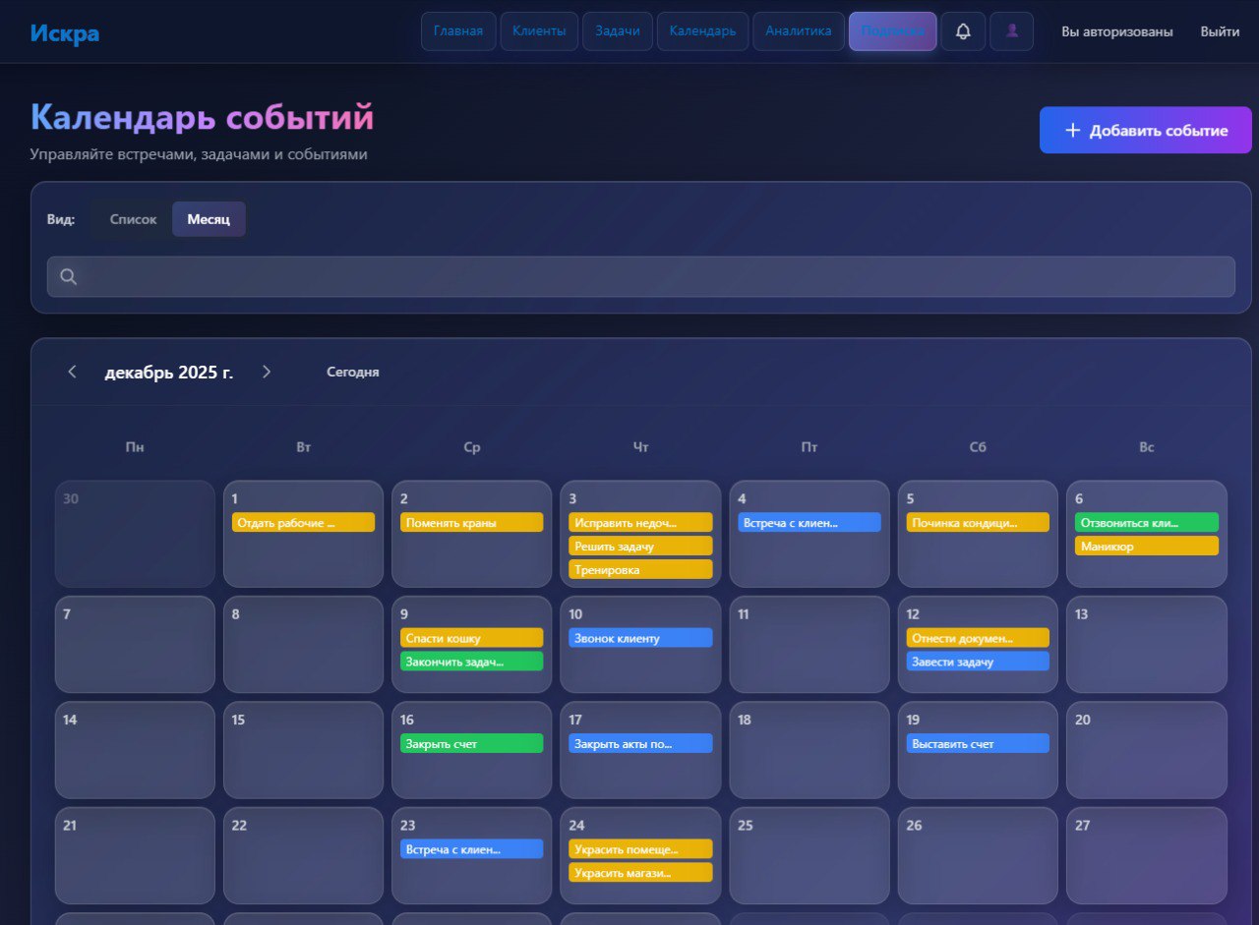Image resolution: width=1259 pixels, height=925 pixels.
Task: Click the search magnifier icon
Action: (x=69, y=277)
